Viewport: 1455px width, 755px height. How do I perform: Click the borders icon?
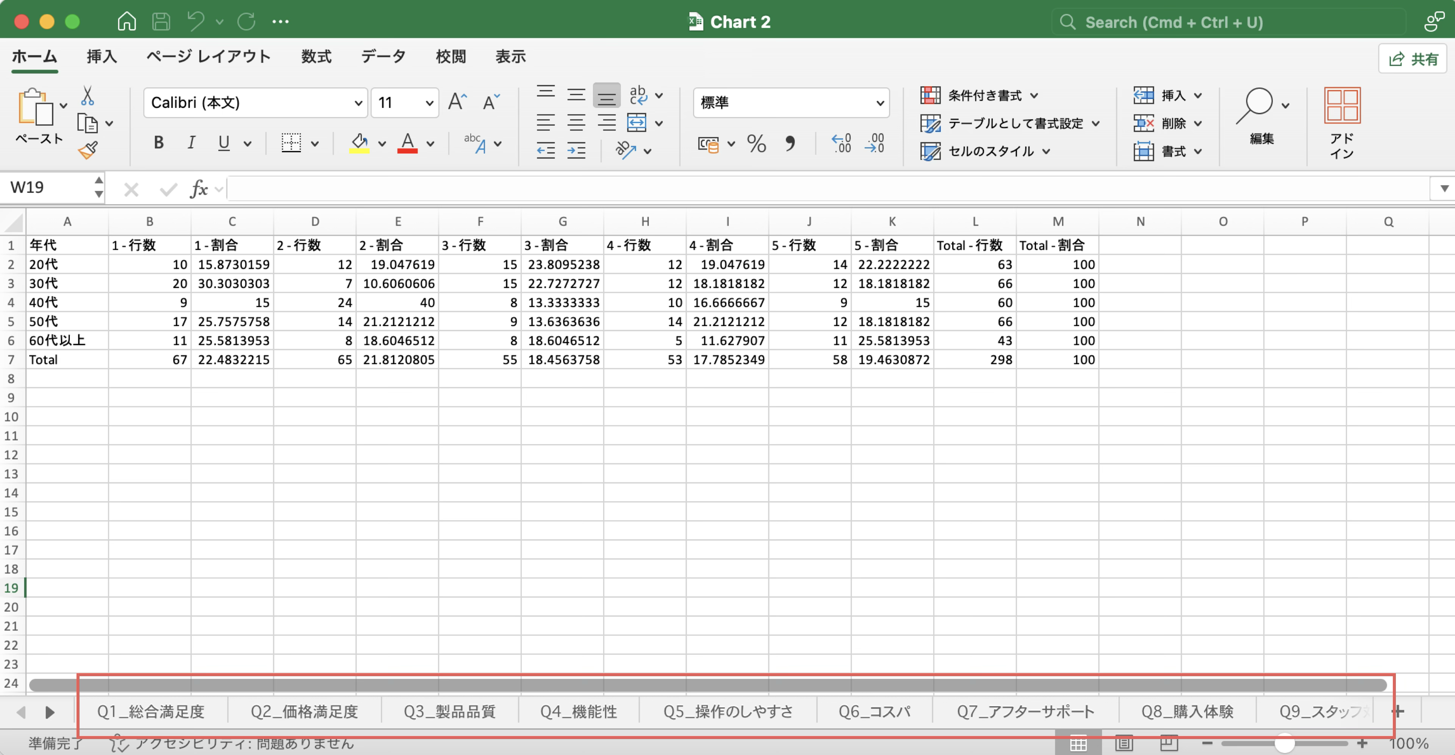[x=291, y=144]
